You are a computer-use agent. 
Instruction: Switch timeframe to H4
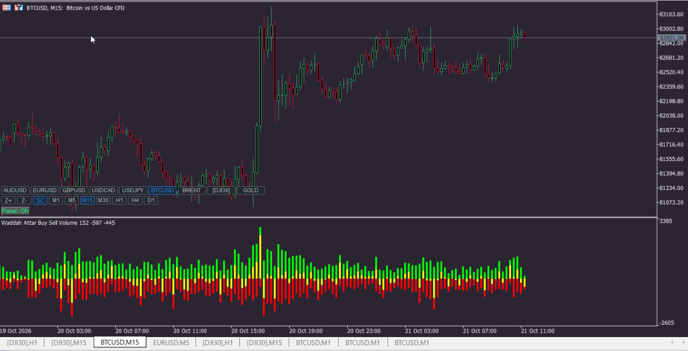pyautogui.click(x=135, y=201)
